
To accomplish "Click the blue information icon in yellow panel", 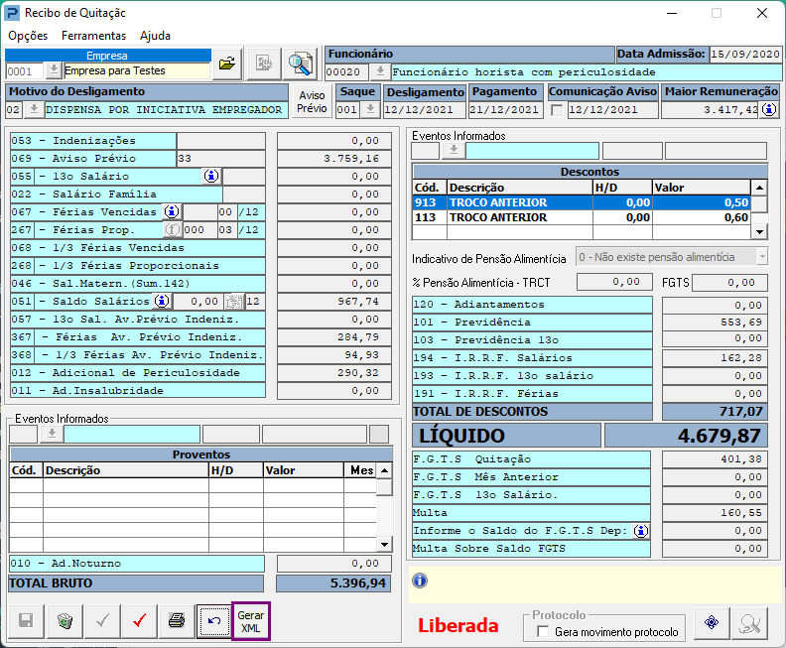I will 420,581.
